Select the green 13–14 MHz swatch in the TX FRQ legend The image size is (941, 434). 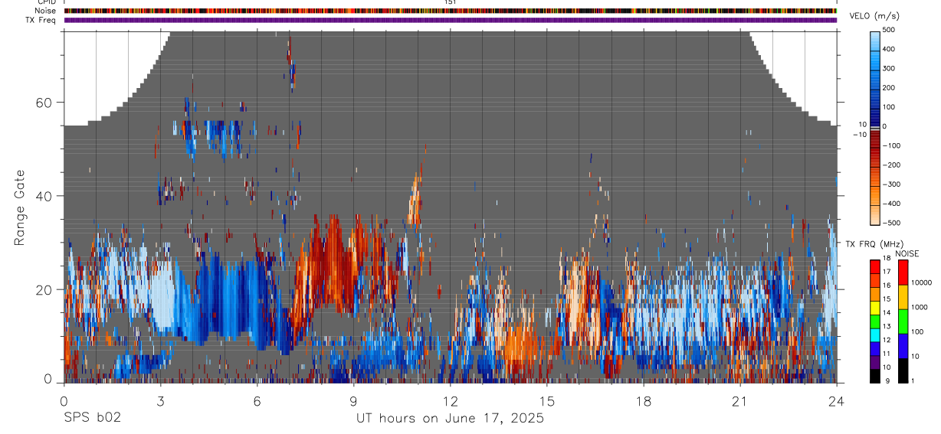(874, 321)
